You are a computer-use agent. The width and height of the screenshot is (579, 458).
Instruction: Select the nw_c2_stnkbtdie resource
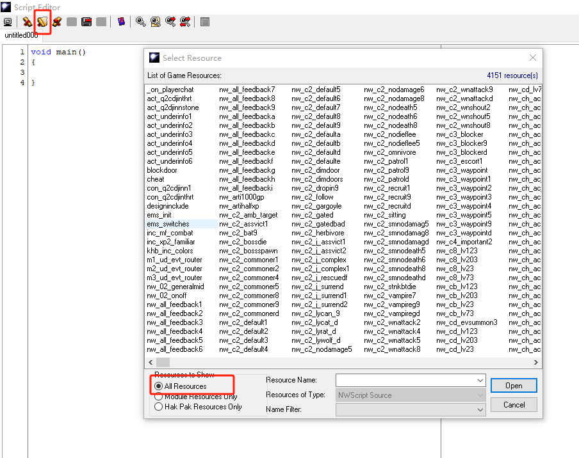point(390,287)
